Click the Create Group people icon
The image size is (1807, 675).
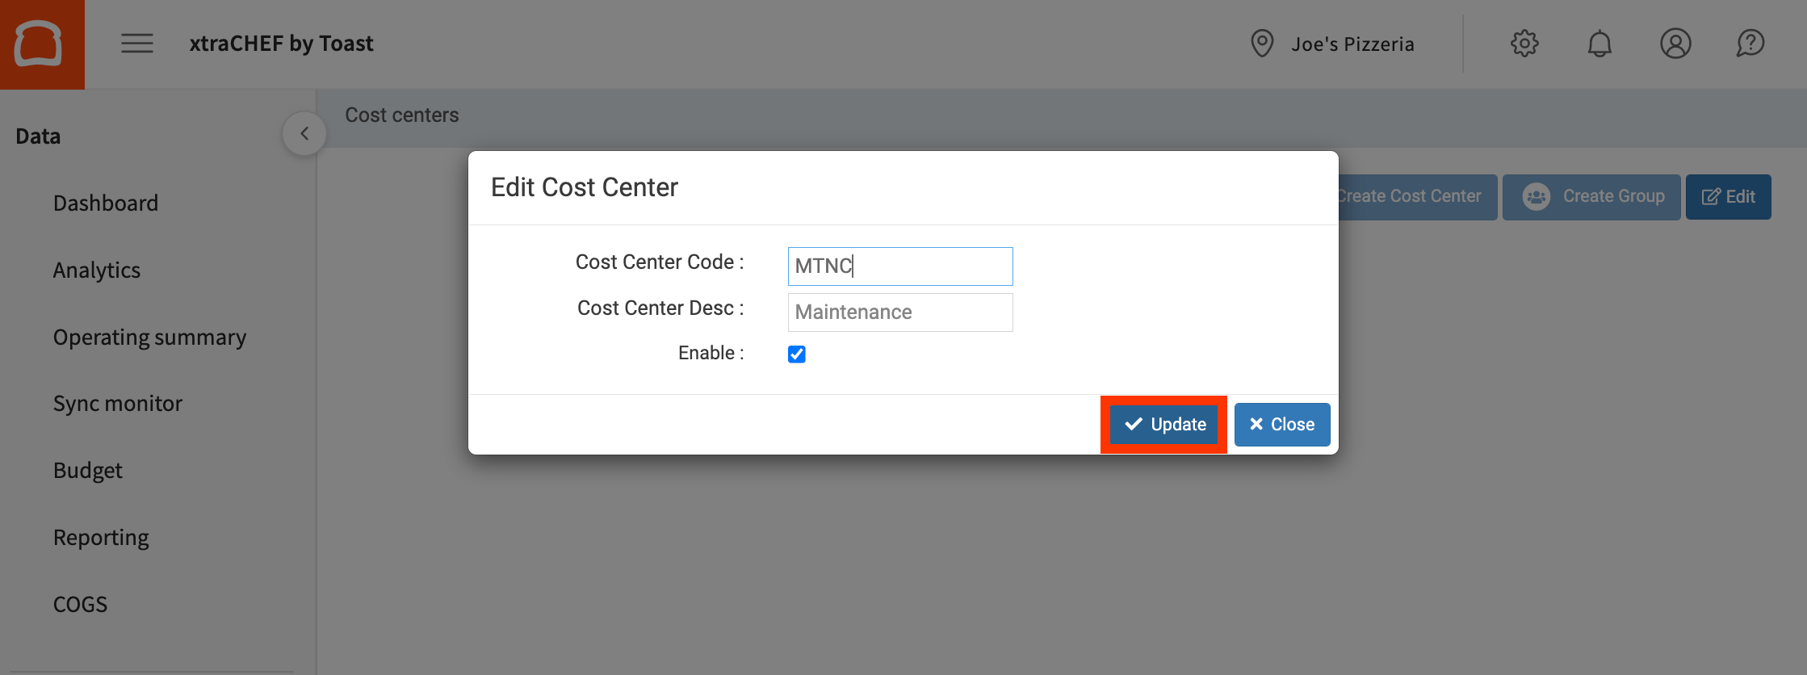pyautogui.click(x=1536, y=197)
